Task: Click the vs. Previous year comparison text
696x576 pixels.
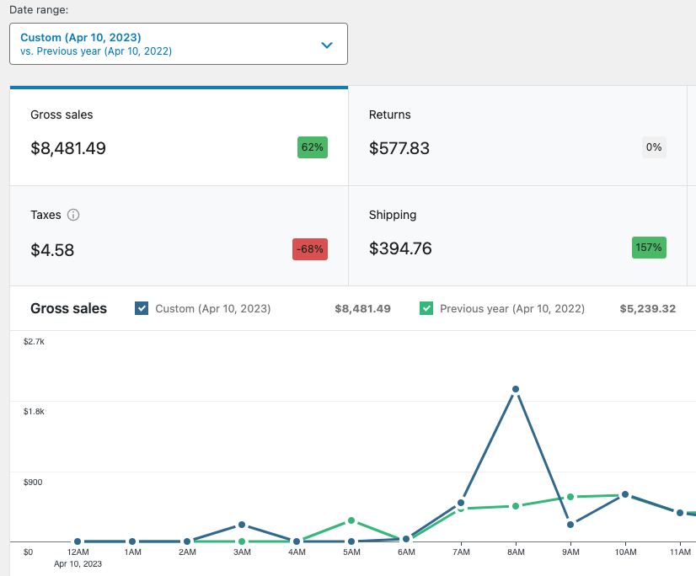Action: (96, 51)
